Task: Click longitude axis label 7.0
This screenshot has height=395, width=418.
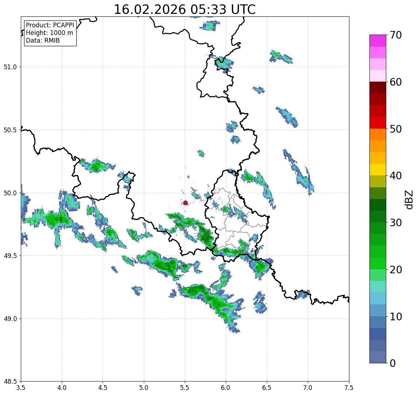Action: pos(308,388)
